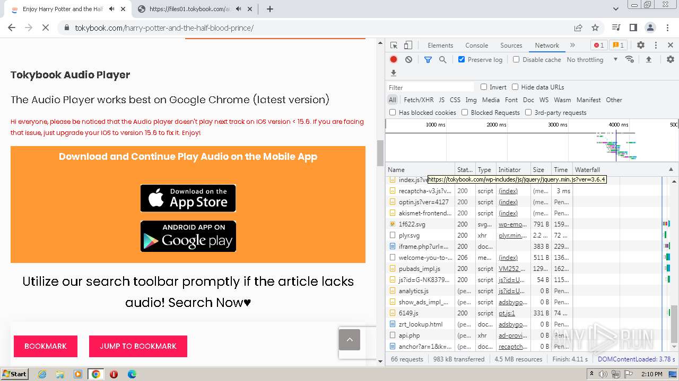
Task: Filter requests by Media type
Action: pos(491,99)
